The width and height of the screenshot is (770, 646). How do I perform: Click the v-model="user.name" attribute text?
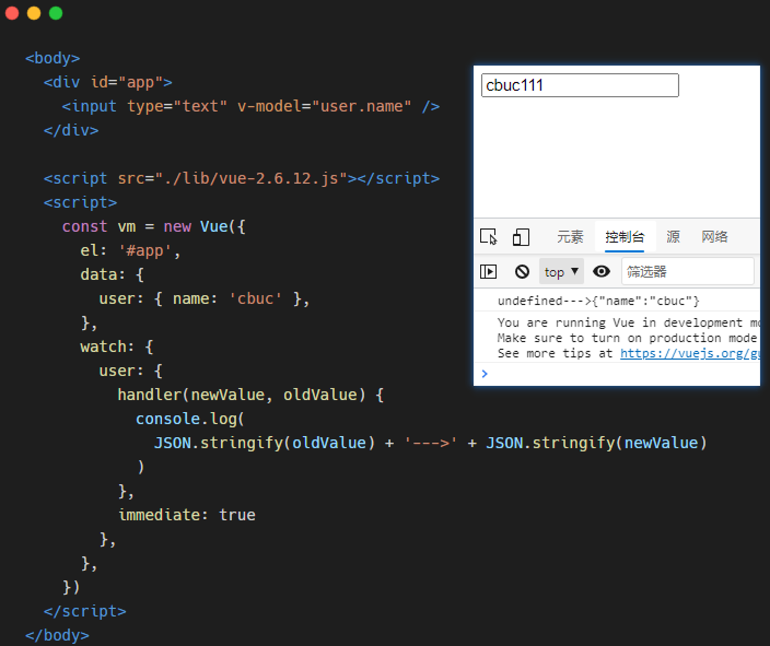click(x=324, y=106)
